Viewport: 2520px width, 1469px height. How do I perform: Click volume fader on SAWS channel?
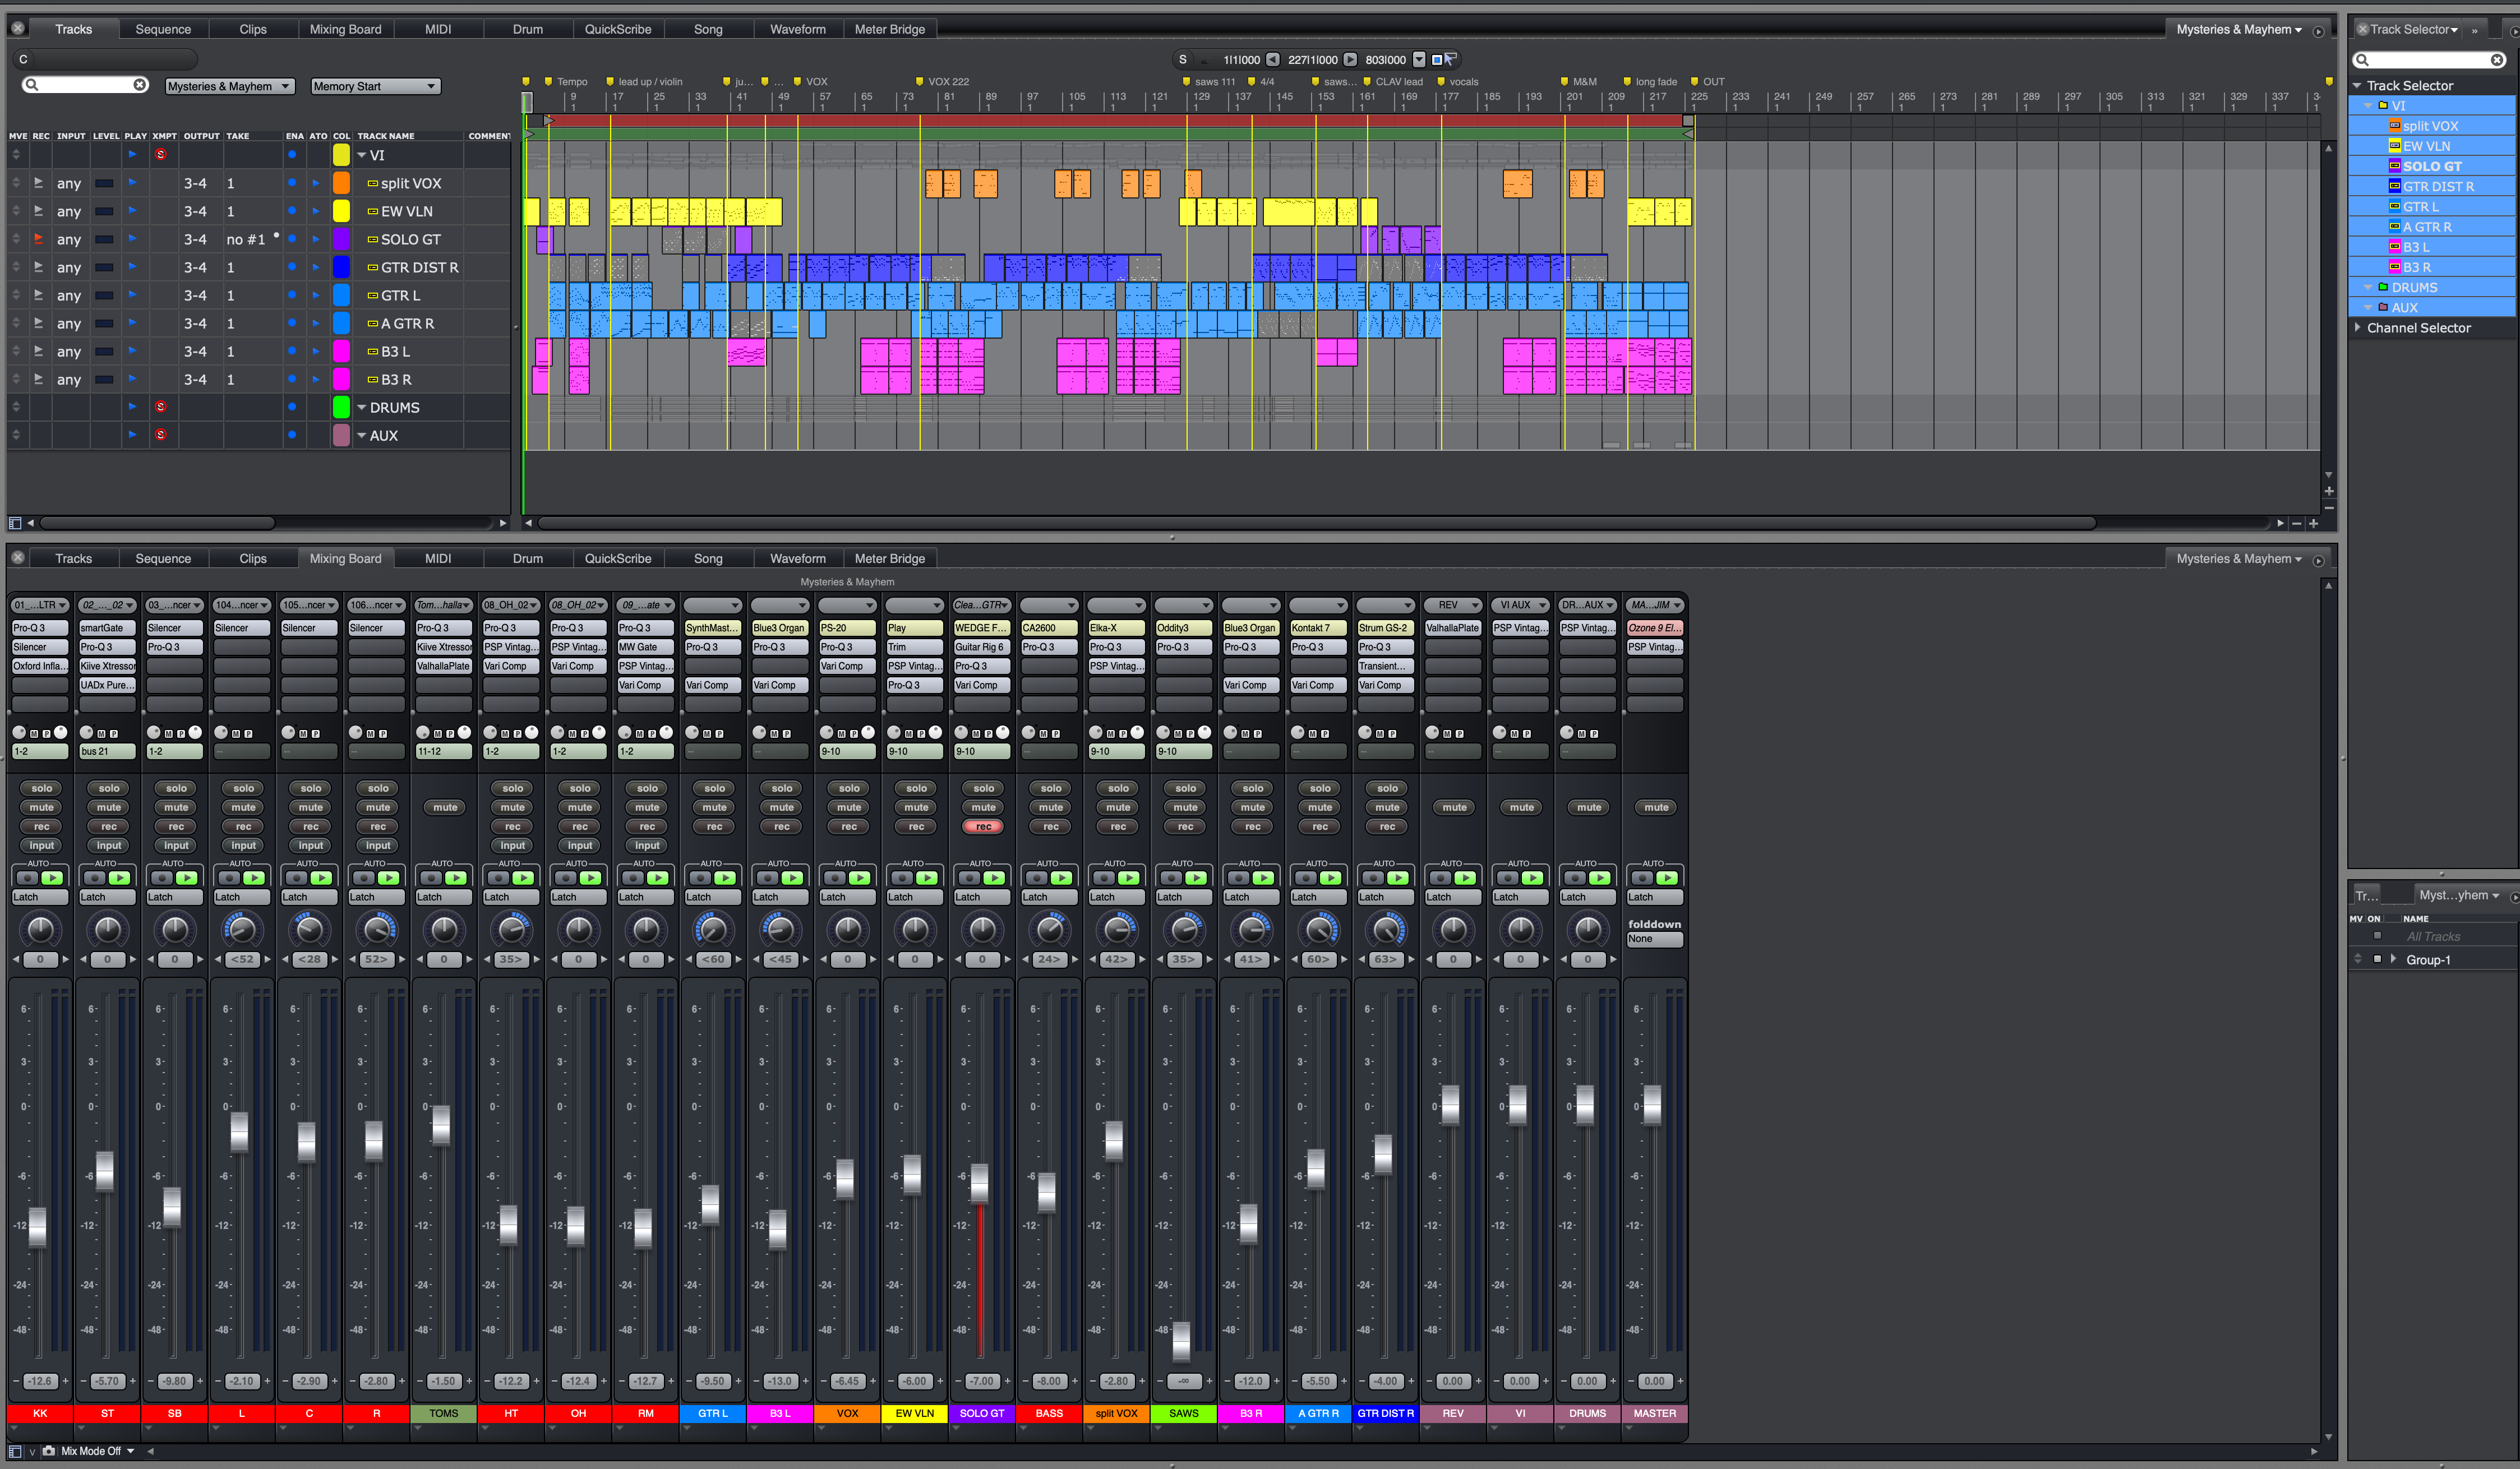coord(1182,1341)
